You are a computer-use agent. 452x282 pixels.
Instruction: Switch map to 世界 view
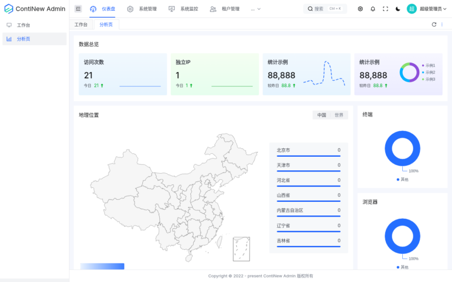pyautogui.click(x=338, y=115)
